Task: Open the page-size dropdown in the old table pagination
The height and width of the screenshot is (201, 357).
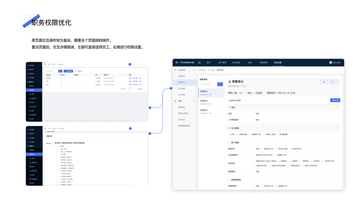Action: [140, 89]
